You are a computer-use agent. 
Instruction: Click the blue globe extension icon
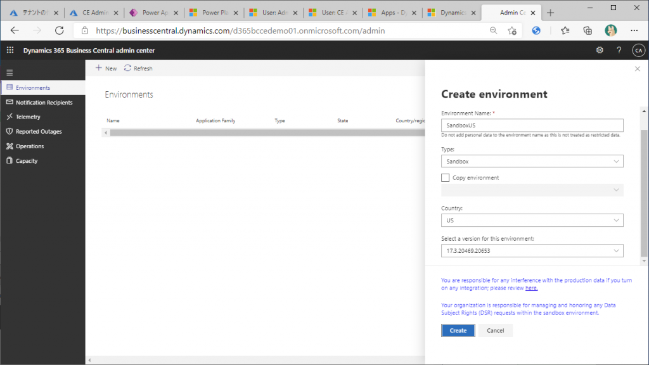[x=536, y=30]
